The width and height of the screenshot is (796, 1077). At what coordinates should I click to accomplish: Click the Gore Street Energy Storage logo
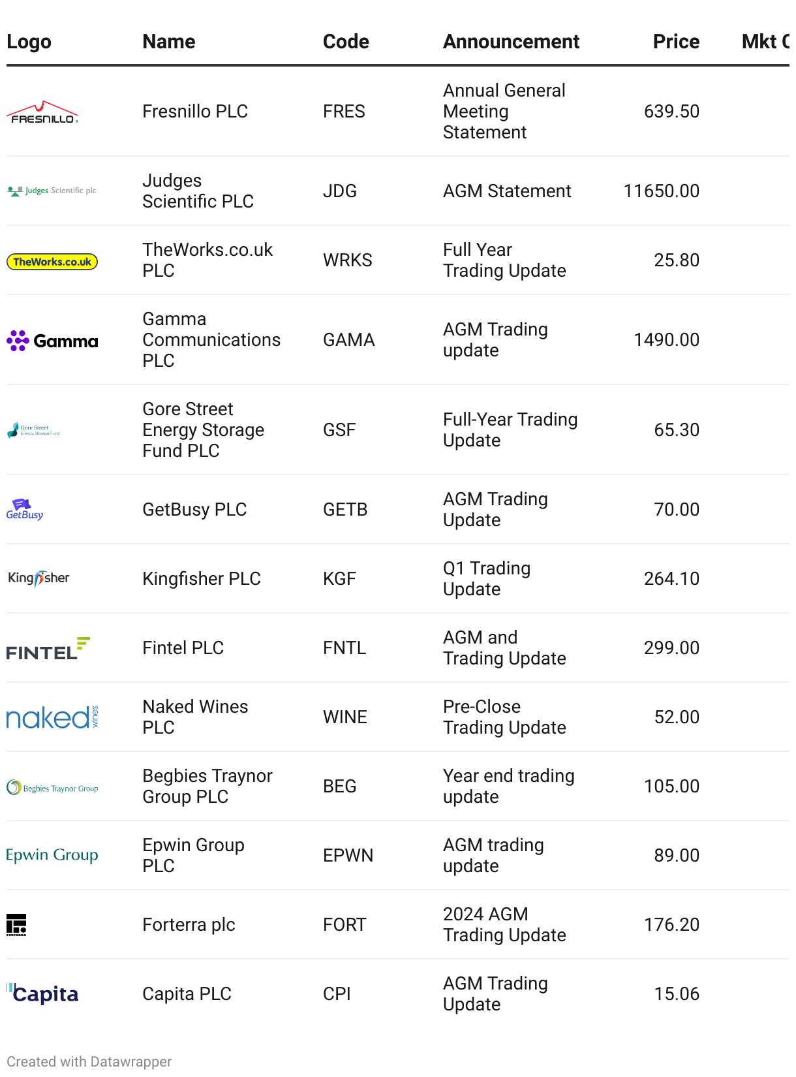point(33,430)
